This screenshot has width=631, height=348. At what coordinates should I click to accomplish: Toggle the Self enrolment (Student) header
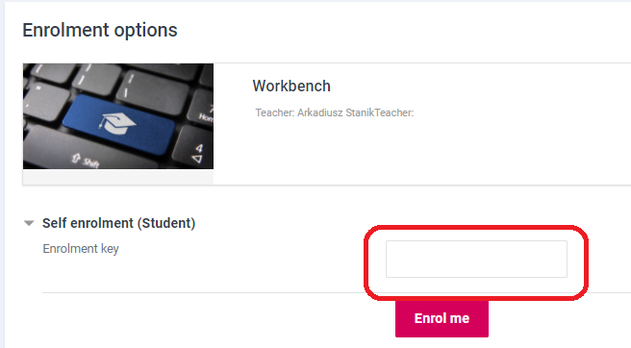(x=118, y=223)
